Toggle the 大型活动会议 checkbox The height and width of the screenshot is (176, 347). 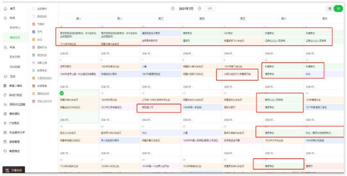[x=33, y=78]
